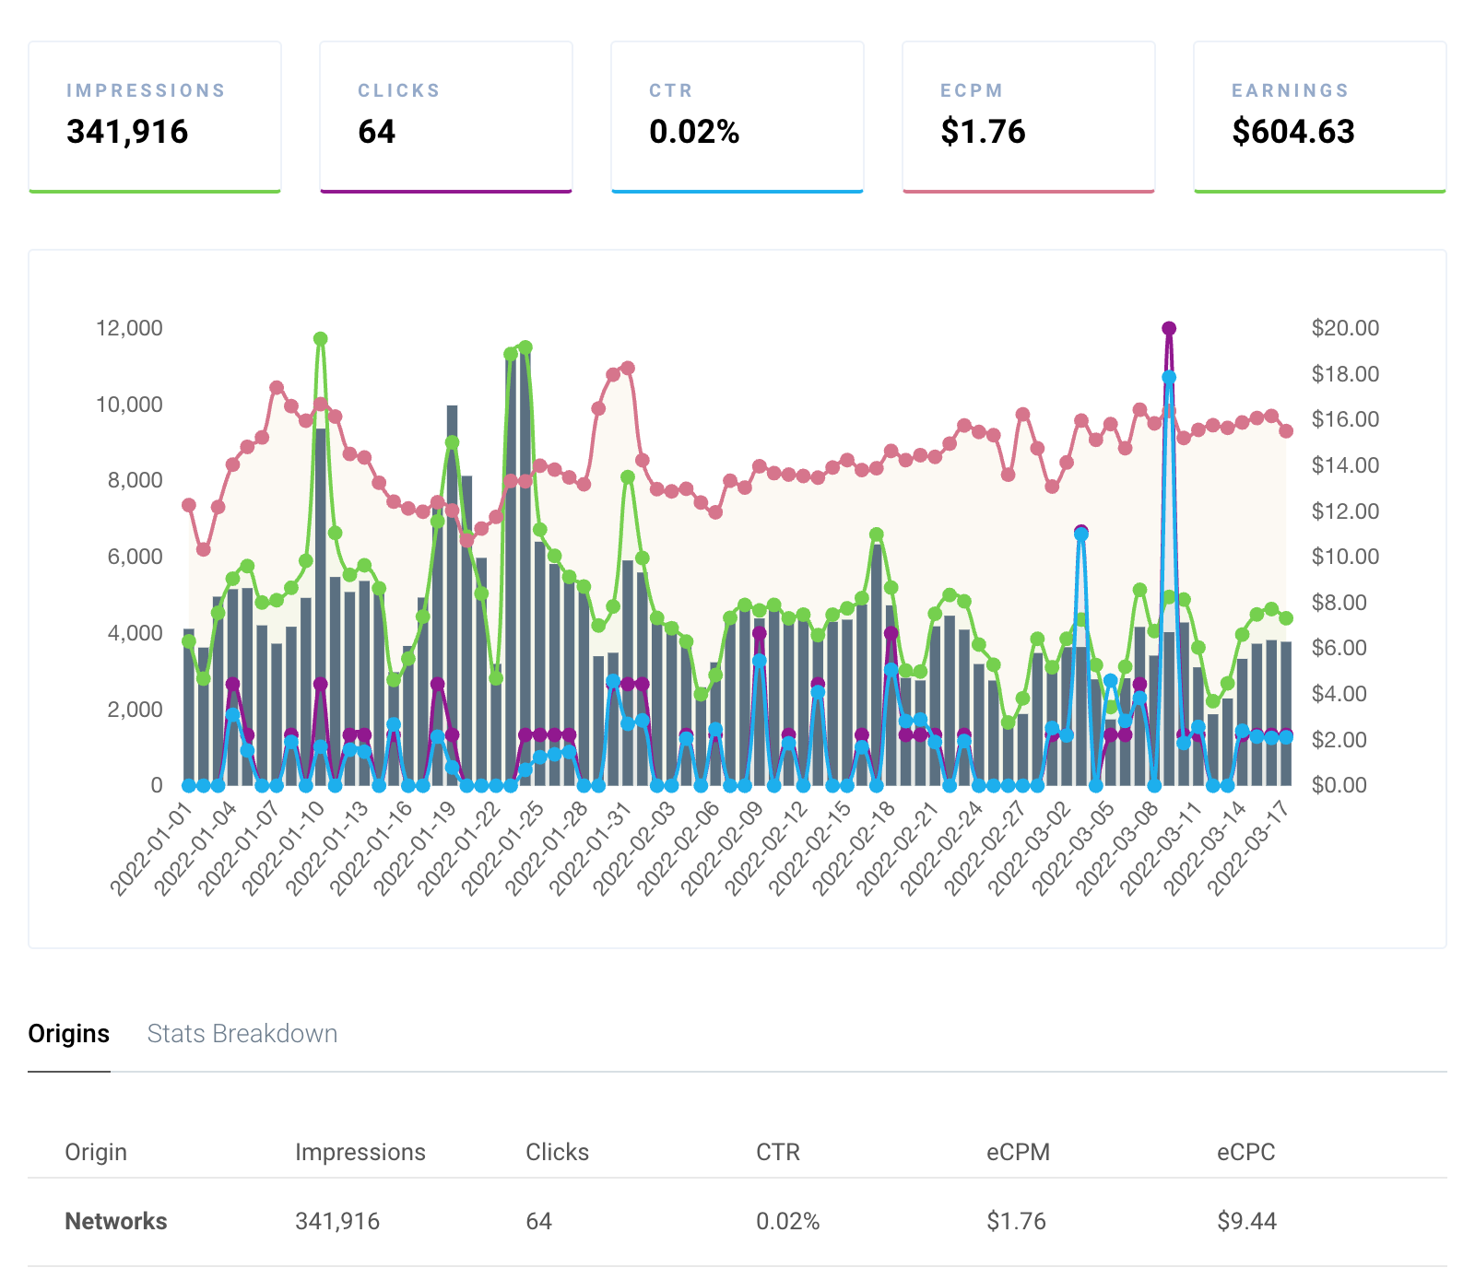Screen dimensions: 1475x1268
Task: Sort the table by Clicks column
Action: click(557, 1152)
